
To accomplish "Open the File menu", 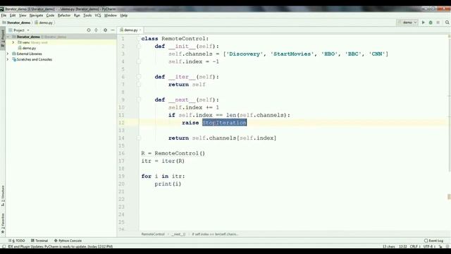I will pos(4,16).
